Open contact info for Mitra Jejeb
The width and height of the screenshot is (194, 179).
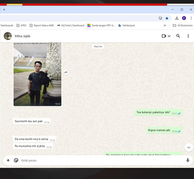(23, 36)
